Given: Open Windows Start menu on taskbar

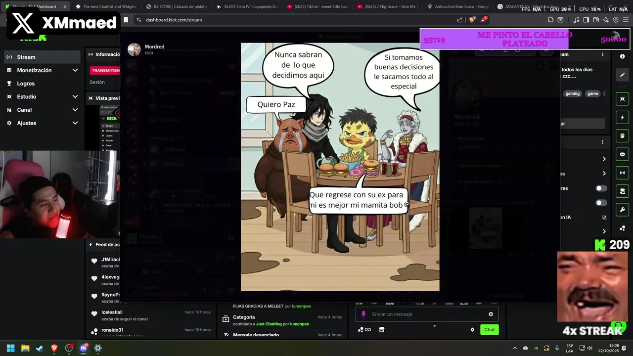Looking at the screenshot, I should click(10, 348).
